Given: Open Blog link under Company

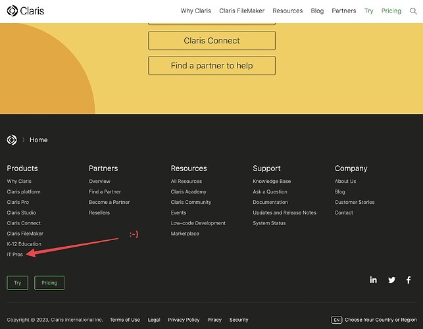Looking at the screenshot, I should click(x=340, y=191).
